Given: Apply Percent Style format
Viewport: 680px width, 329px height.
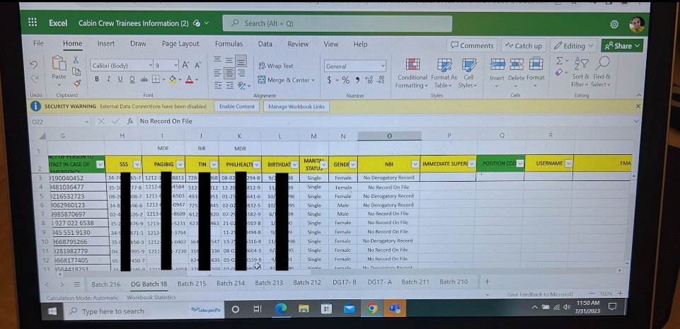Looking at the screenshot, I should [345, 80].
